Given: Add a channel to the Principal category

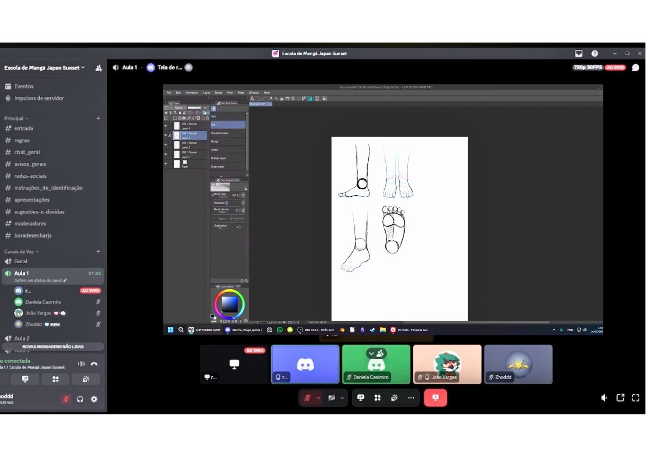Looking at the screenshot, I should click(x=98, y=119).
